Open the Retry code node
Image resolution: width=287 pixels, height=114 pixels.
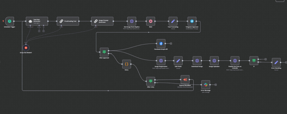[126, 64]
